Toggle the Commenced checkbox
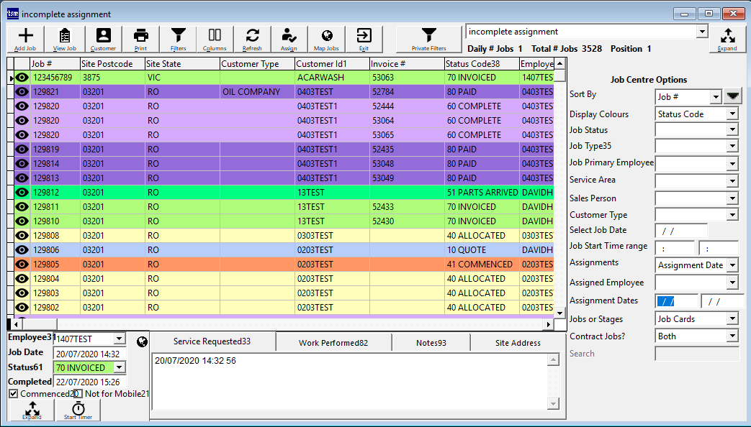751x427 pixels. (x=14, y=394)
